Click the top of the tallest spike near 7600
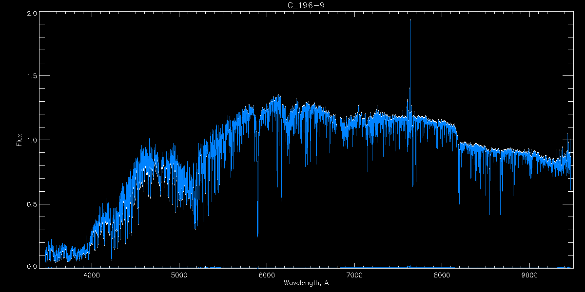The height and width of the screenshot is (292, 585). [x=410, y=20]
